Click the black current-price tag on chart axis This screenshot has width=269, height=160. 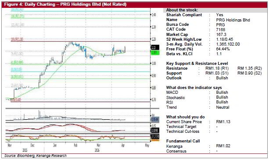coord(155,47)
